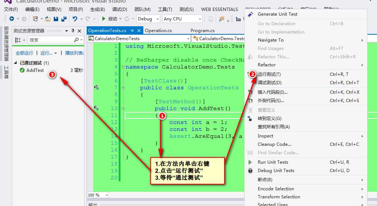The width and height of the screenshot is (377, 206).
Task: Click the green start debugging play icon
Action: point(103,19)
